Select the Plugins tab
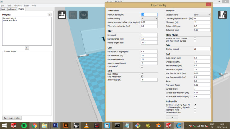The width and height of the screenshot is (230, 129). pyautogui.click(x=21, y=9)
